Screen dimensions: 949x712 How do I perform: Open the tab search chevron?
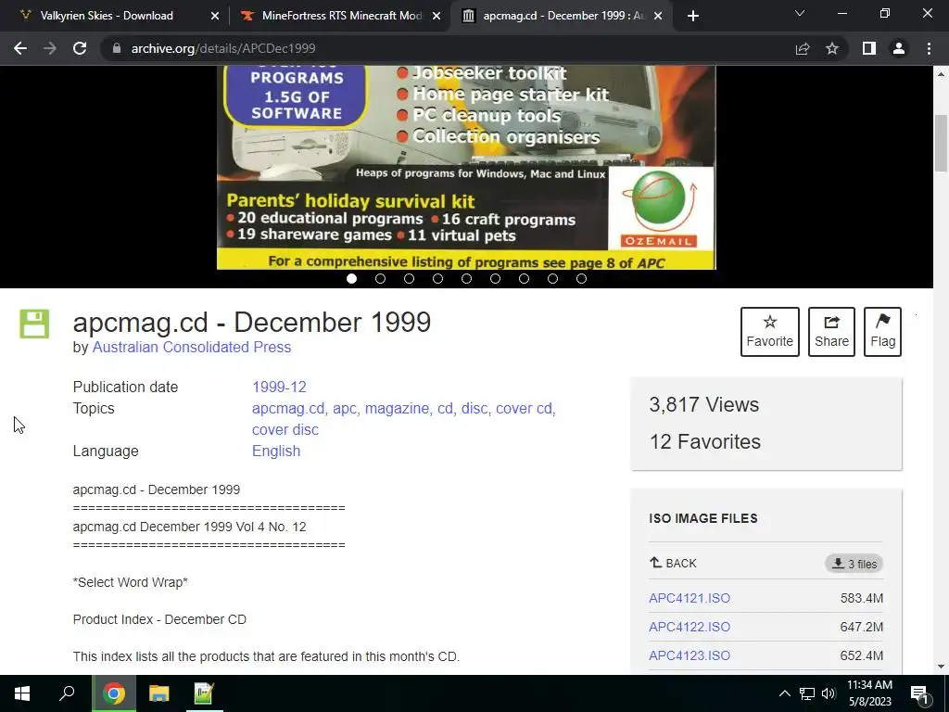pos(800,13)
